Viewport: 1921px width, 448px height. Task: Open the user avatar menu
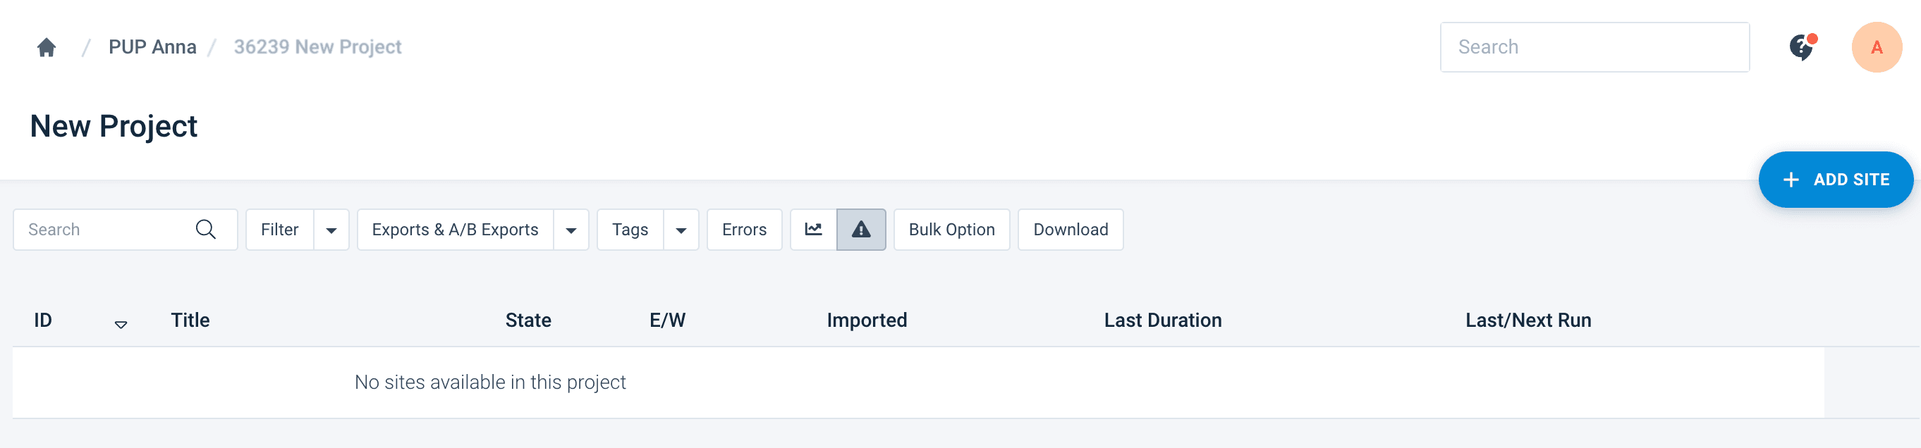[x=1875, y=48]
